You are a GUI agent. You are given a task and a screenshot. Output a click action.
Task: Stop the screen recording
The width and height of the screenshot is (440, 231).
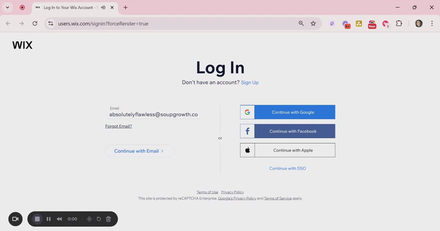(37, 219)
